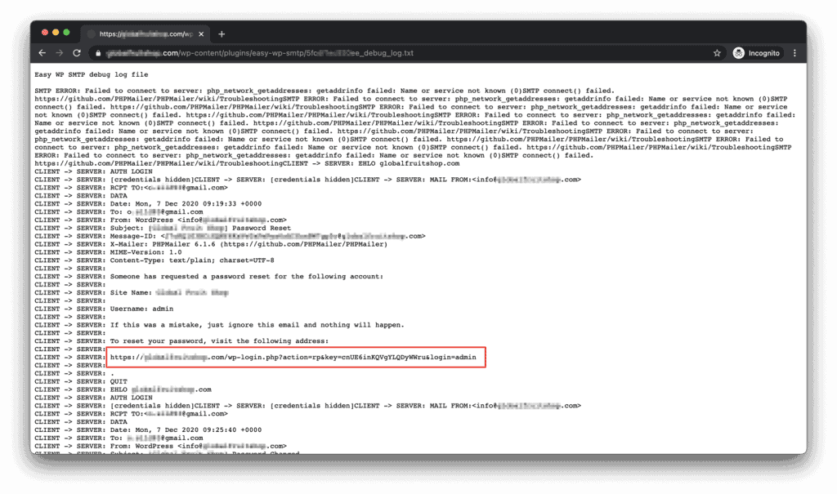
Task: Select the Easy WP SMTP debug log heading
Action: coord(90,71)
